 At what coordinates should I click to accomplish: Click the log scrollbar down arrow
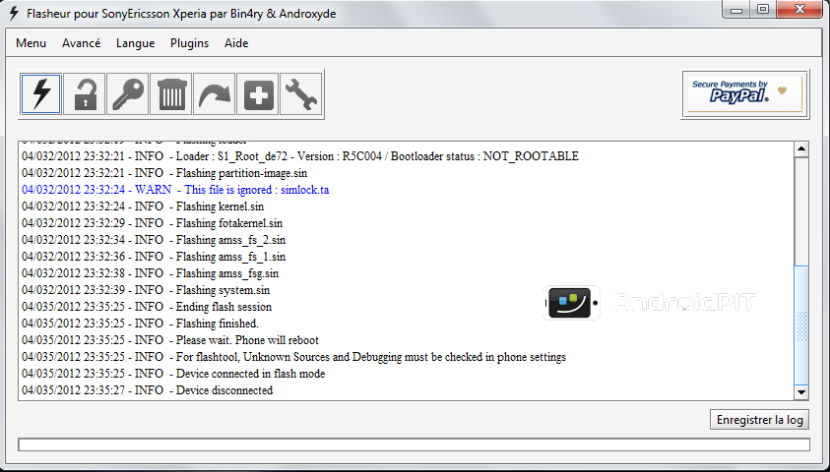801,392
